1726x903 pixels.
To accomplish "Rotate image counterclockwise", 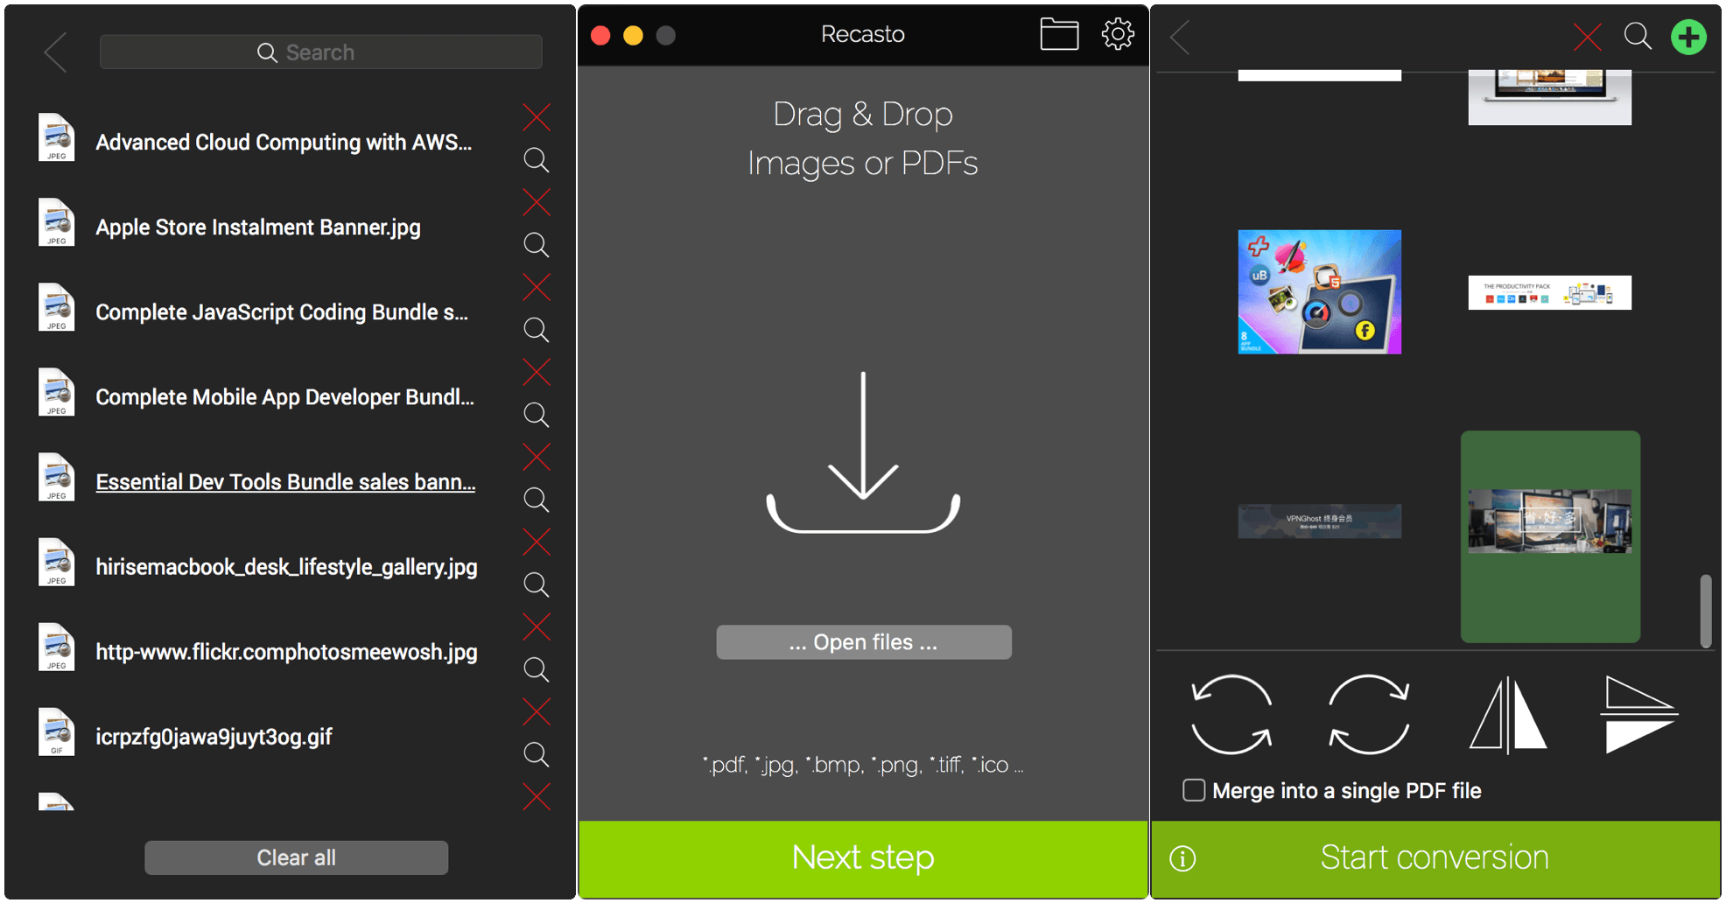I will pos(1231,715).
